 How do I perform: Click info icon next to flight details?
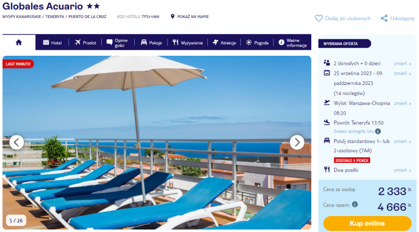378,131
